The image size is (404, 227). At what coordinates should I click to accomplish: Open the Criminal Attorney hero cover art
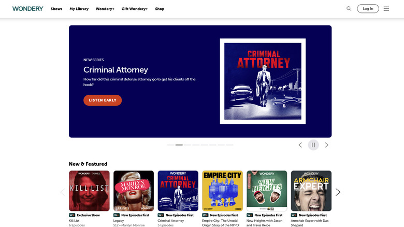click(x=263, y=81)
